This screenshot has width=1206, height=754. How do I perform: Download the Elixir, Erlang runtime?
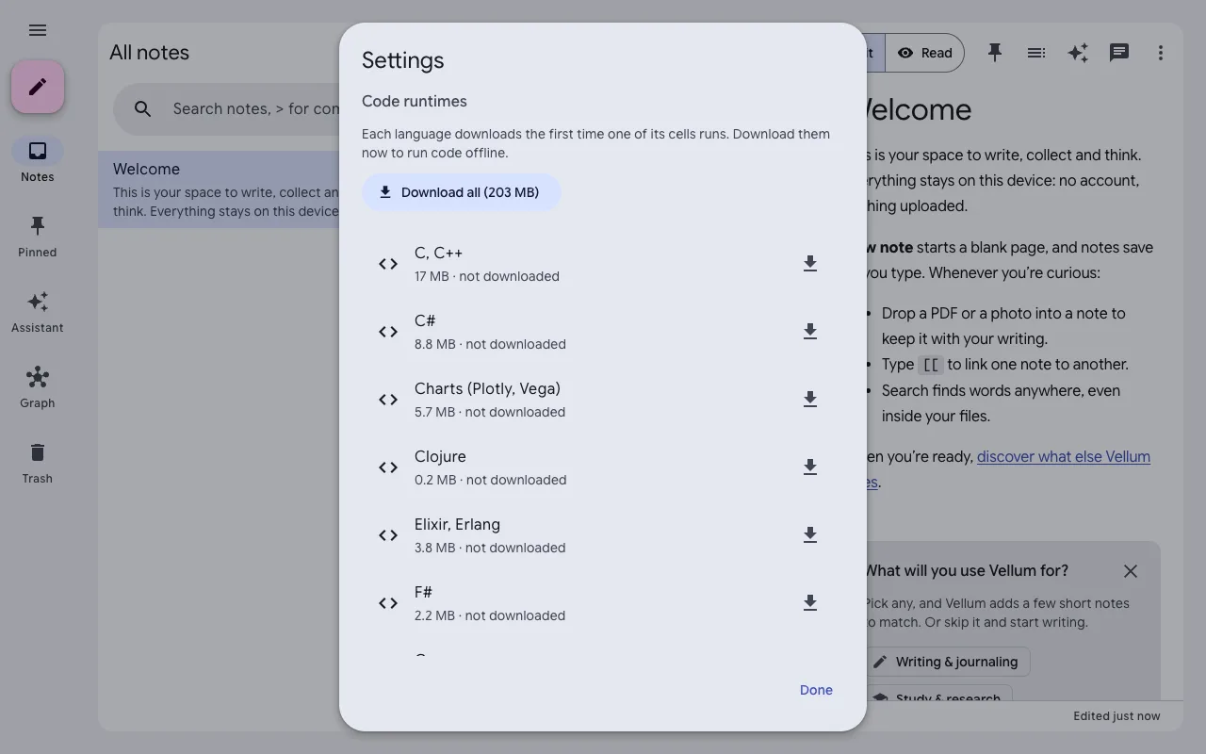click(809, 535)
